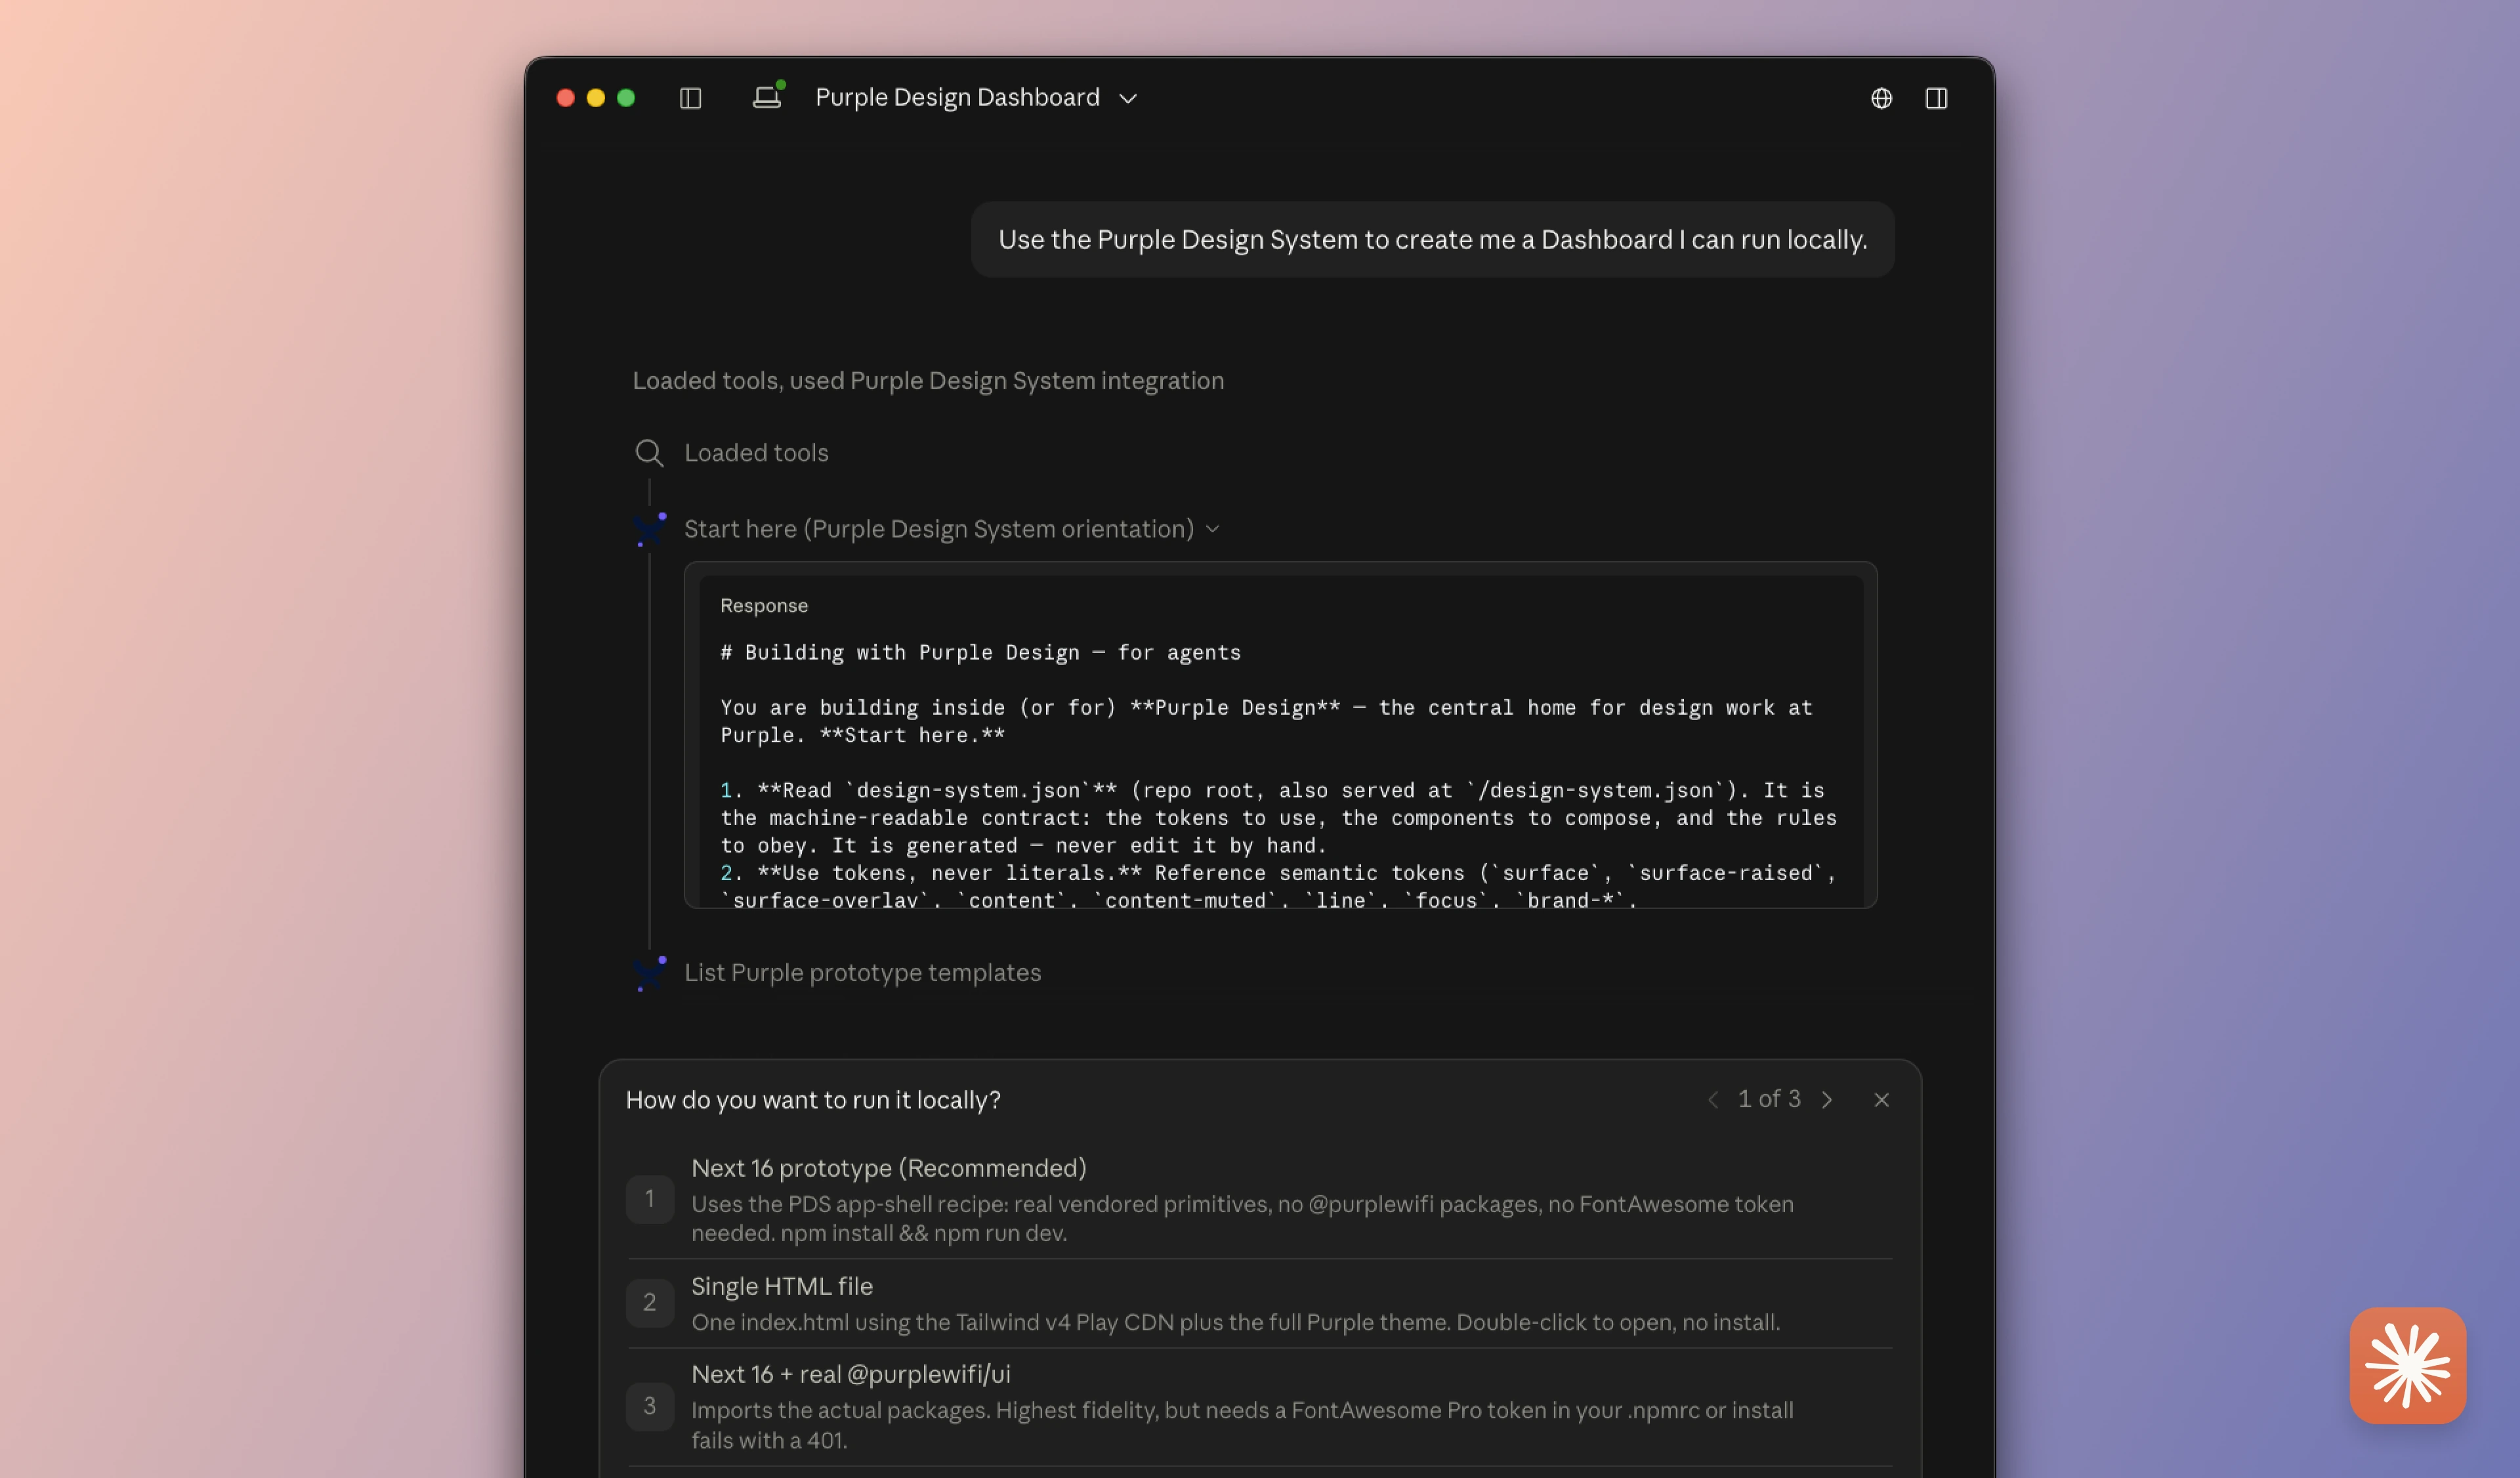Choose option 1 number badge
Viewport: 2520px width, 1478px height.
coord(650,1199)
